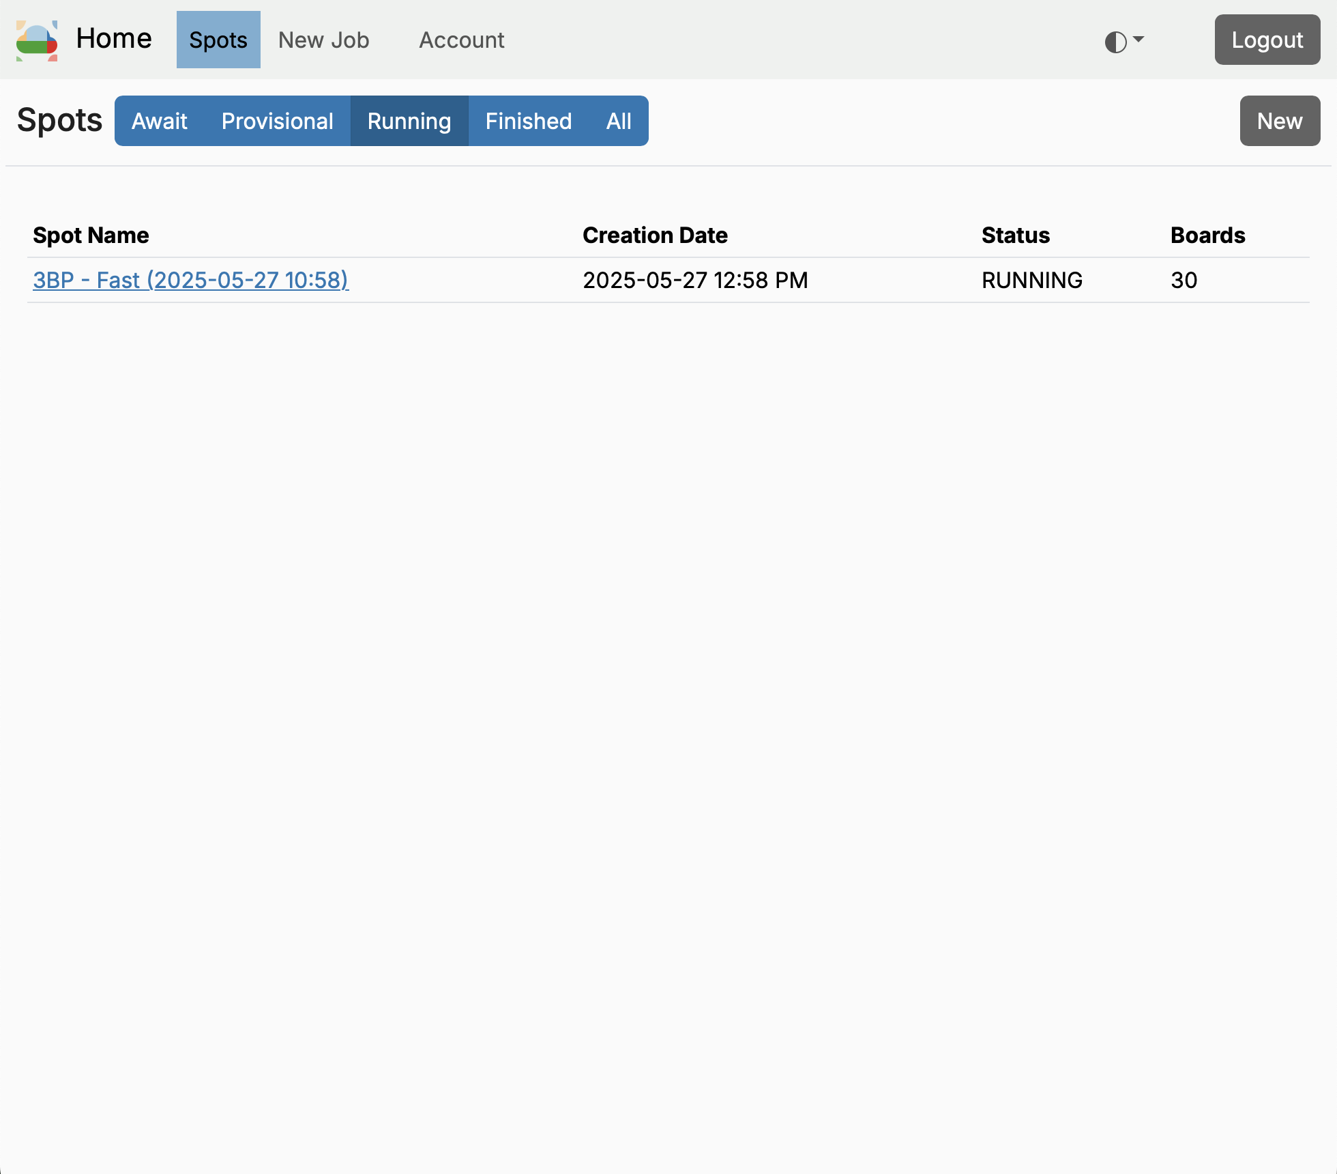The image size is (1337, 1174).
Task: Navigate to the Account page
Action: pyautogui.click(x=462, y=40)
